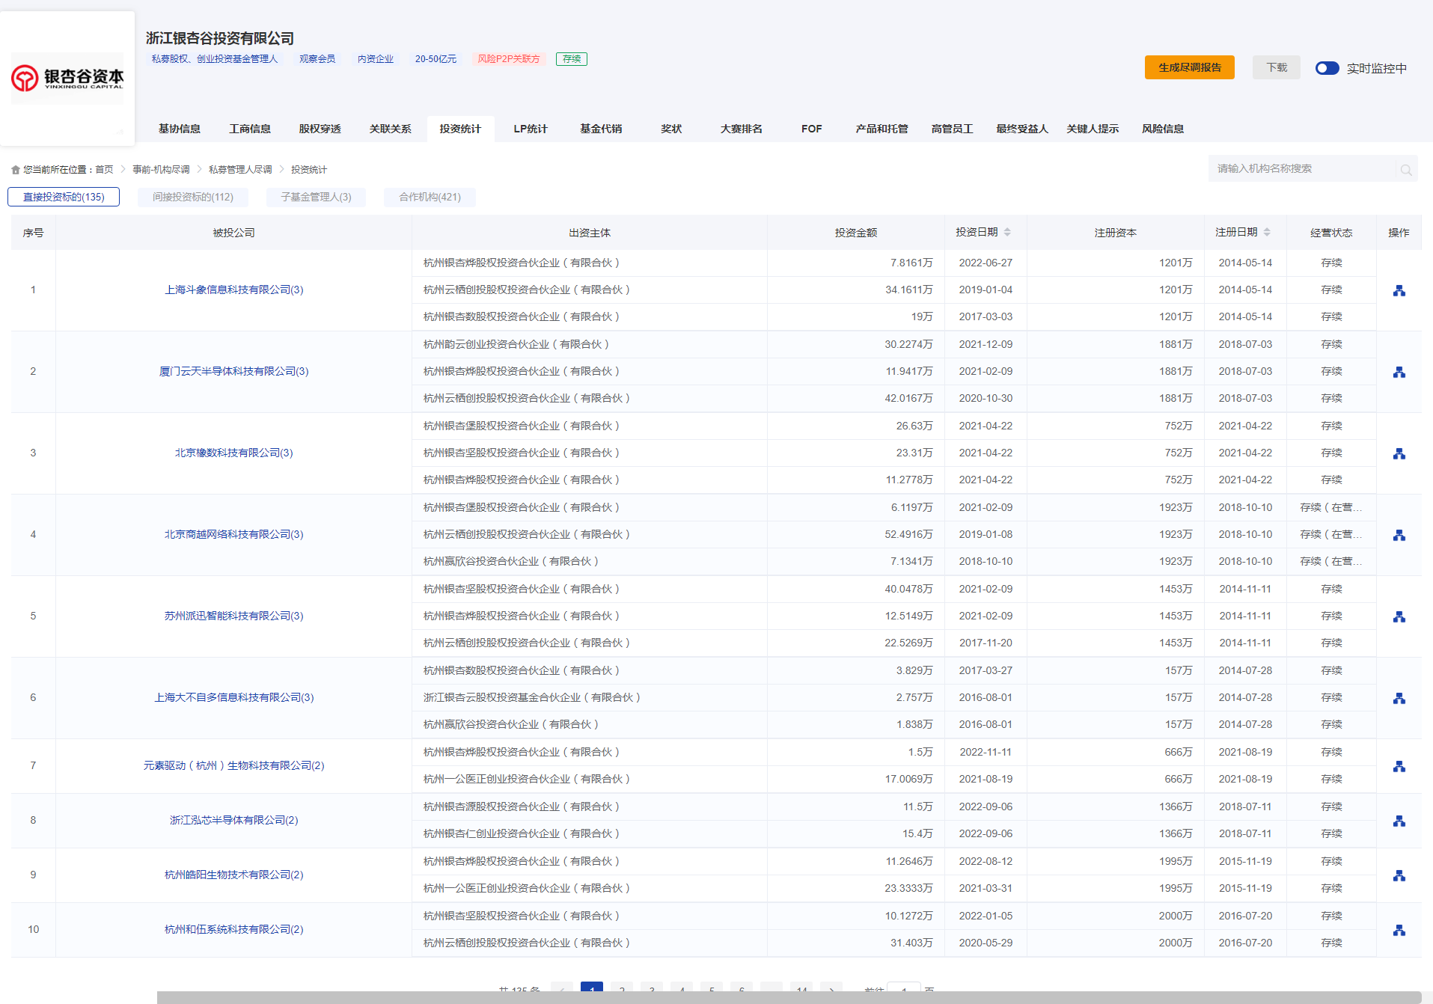Click the home icon in the breadcrumb
The width and height of the screenshot is (1433, 1004).
(16, 170)
